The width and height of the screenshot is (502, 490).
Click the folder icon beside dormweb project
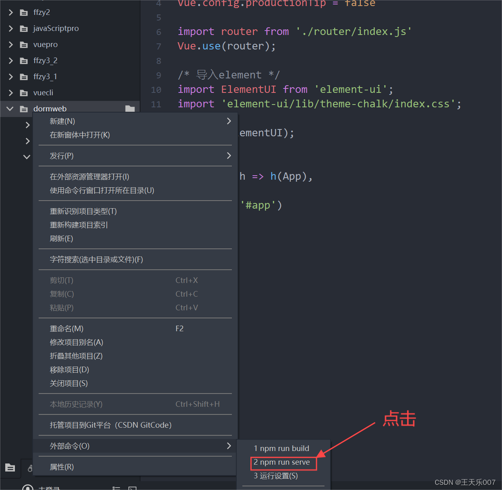24,108
